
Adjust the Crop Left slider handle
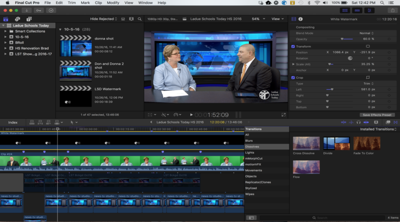(x=332, y=89)
